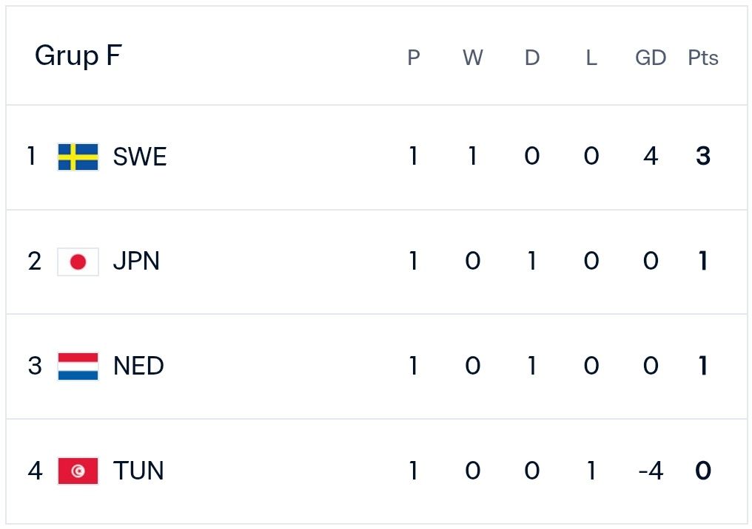Viewport: 752px width, 529px height.
Task: Select the P column header
Action: click(x=414, y=58)
